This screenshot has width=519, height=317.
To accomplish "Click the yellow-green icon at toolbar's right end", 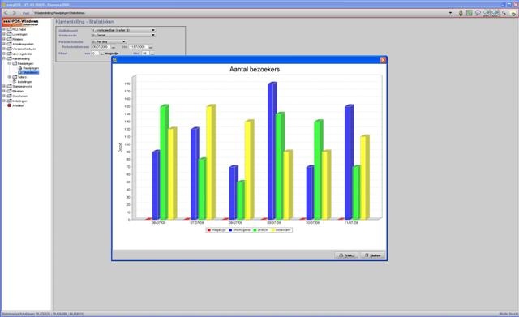I will pyautogui.click(x=513, y=13).
